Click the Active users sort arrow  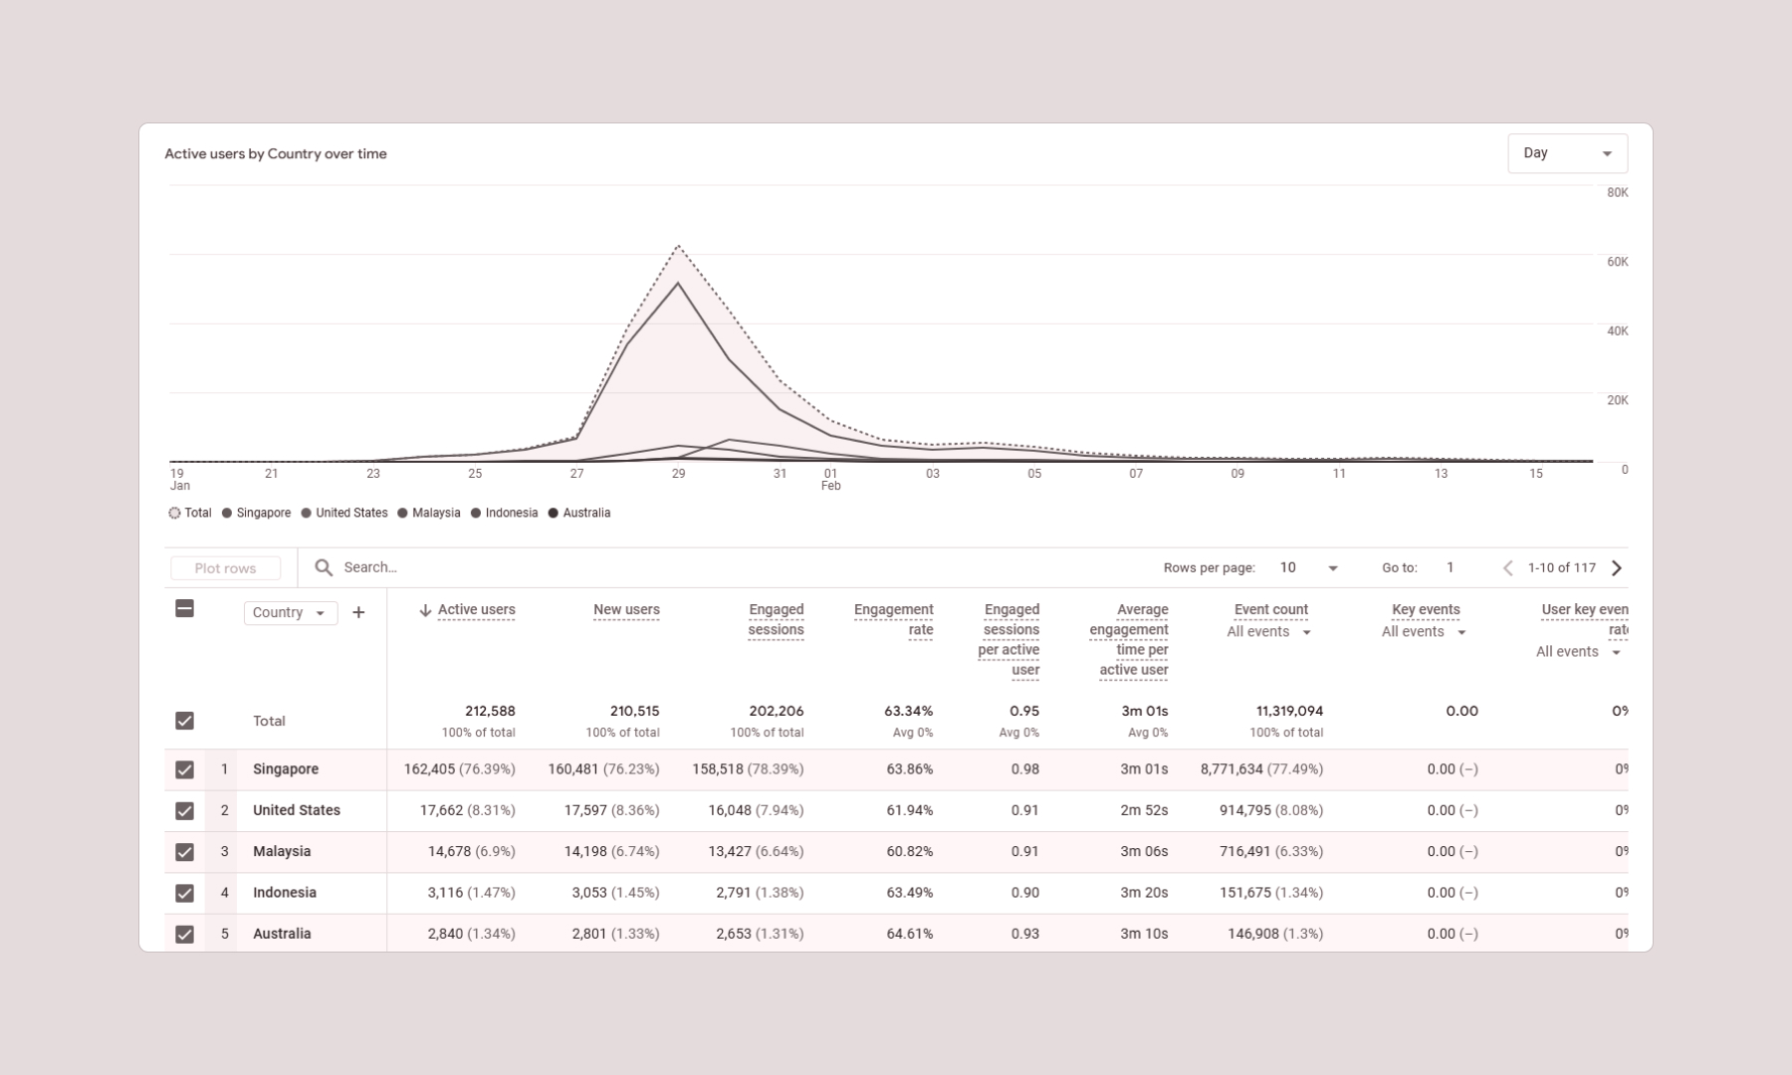tap(425, 610)
